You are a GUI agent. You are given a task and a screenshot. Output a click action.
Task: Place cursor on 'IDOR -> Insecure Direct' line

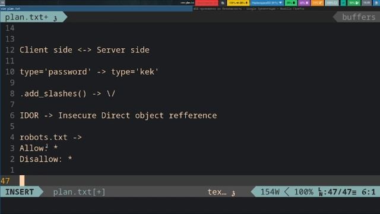pos(118,115)
